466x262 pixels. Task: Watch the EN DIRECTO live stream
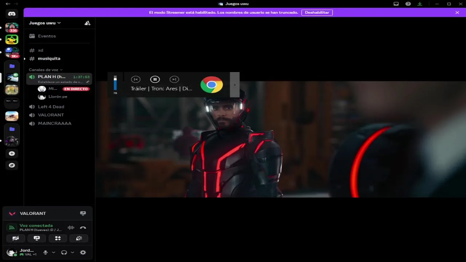click(76, 89)
